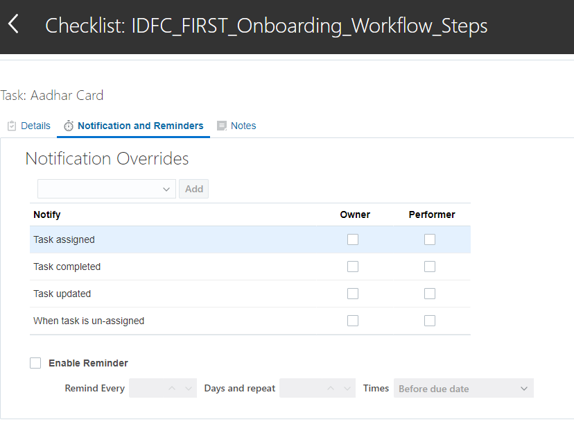Open the Before due date dropdown
This screenshot has width=574, height=422.
[462, 388]
